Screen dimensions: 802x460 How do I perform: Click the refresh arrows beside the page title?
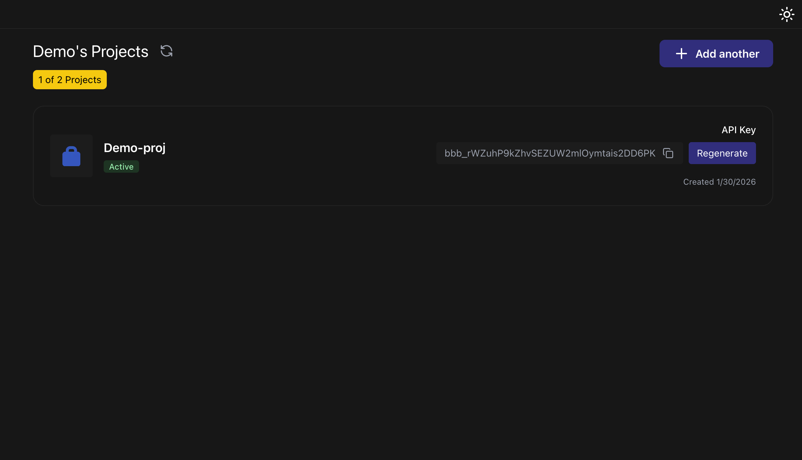pos(166,51)
